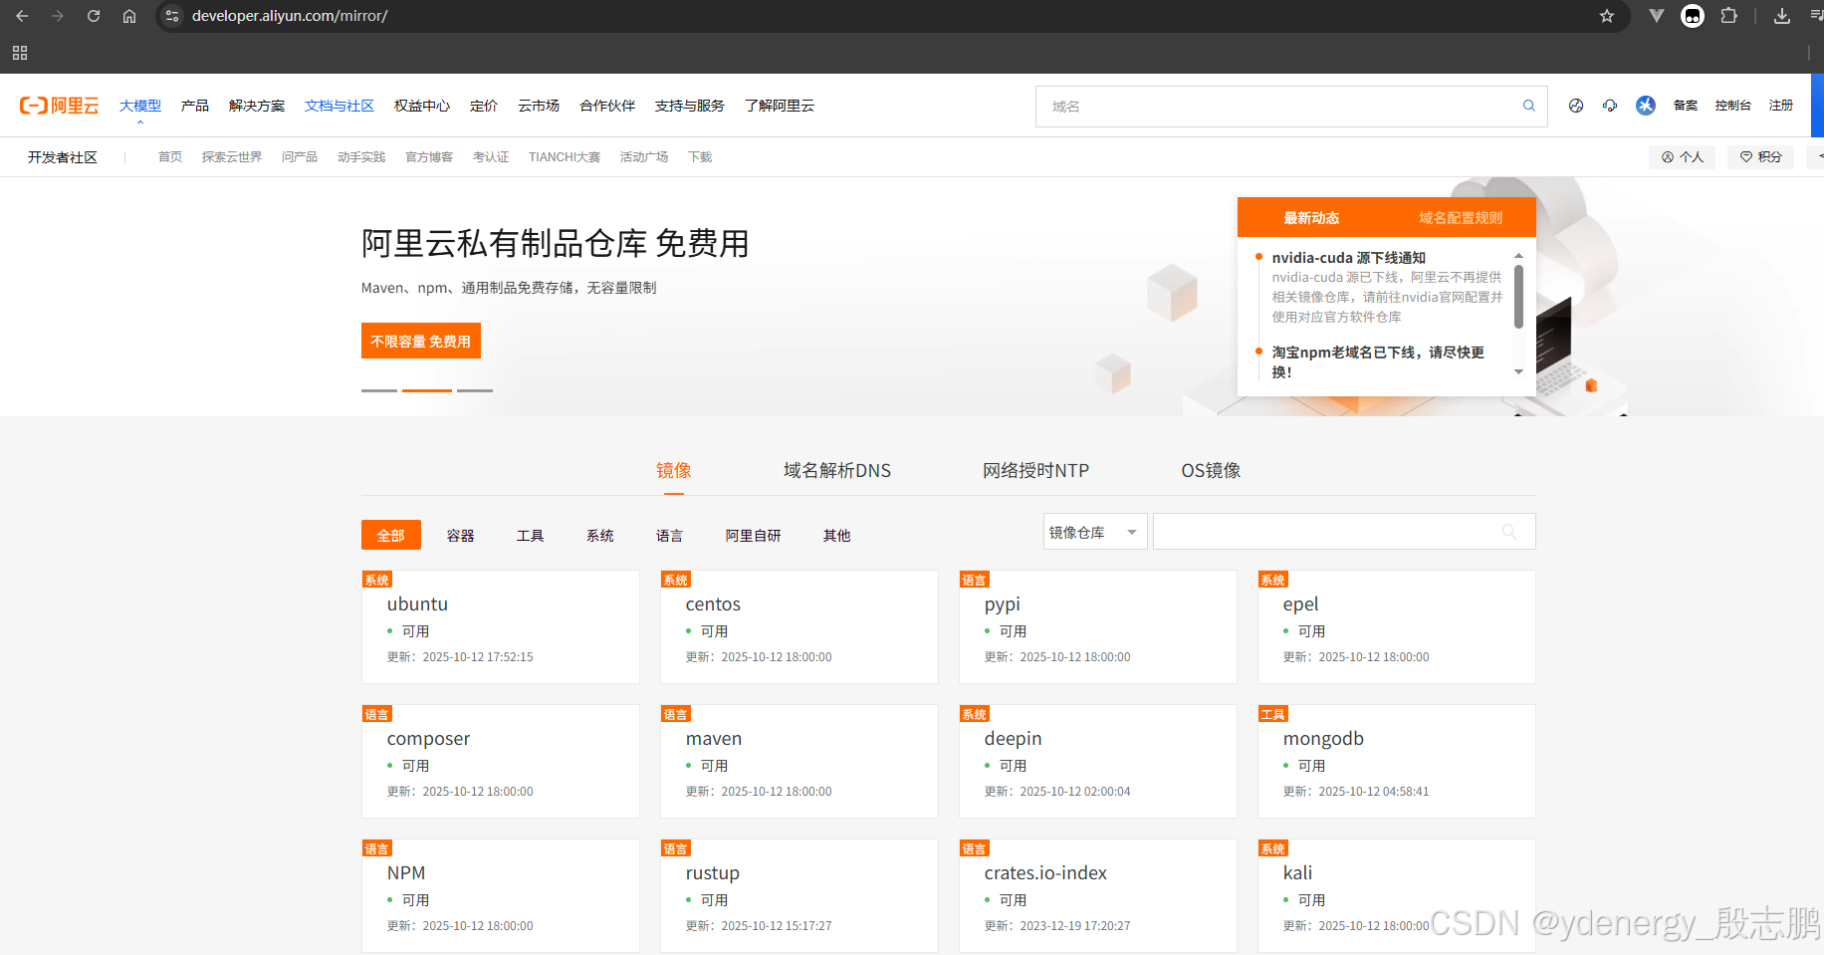Open the 权益中心 menu item
The image size is (1824, 955).
coord(422,106)
